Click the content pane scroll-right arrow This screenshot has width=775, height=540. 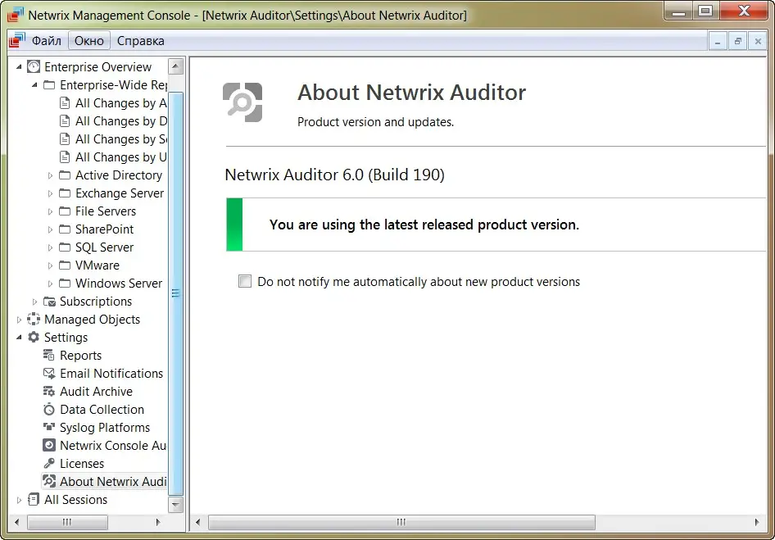(757, 522)
